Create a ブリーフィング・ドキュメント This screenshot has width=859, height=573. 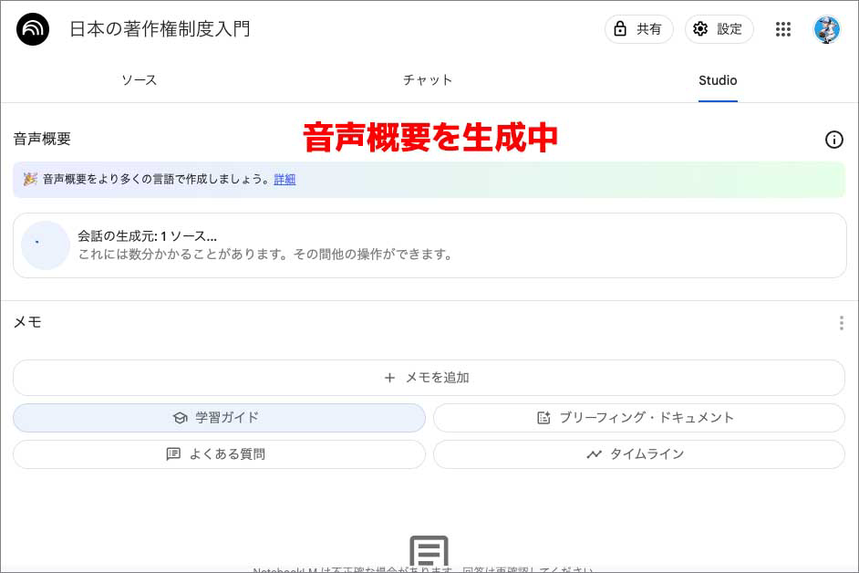click(x=638, y=418)
